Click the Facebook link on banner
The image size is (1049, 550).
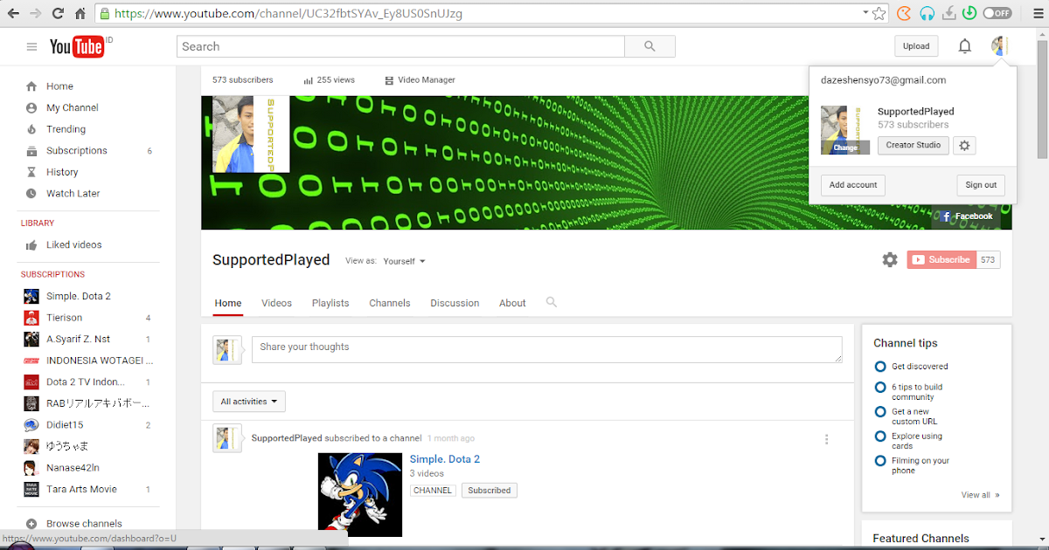(966, 217)
